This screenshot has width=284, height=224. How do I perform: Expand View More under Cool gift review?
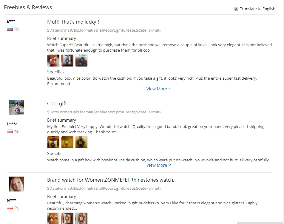(x=158, y=165)
